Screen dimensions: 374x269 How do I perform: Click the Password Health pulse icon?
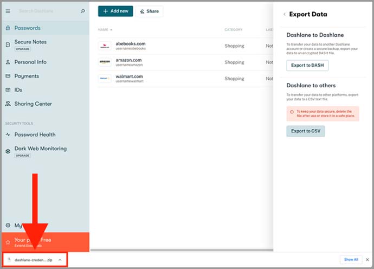point(8,134)
